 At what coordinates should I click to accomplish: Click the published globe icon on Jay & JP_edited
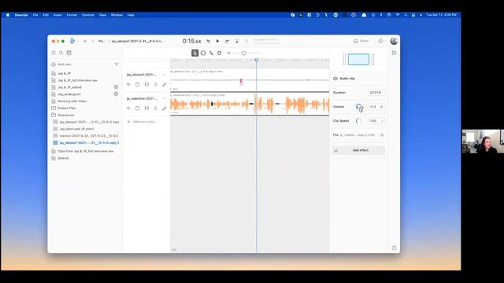coord(116,87)
